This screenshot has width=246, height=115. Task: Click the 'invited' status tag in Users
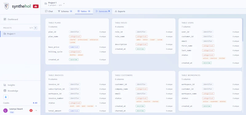pyautogui.click(x=222, y=58)
